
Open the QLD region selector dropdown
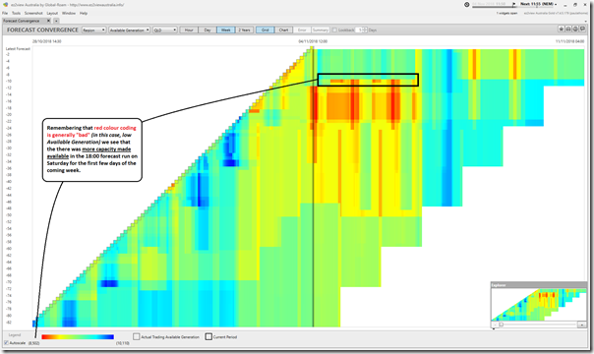tap(165, 29)
